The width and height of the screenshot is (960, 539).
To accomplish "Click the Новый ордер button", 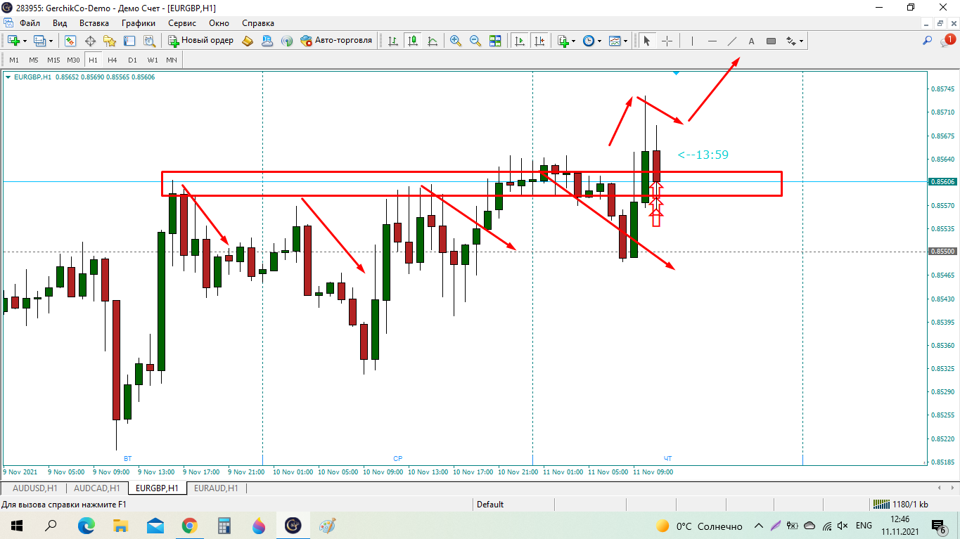I will click(201, 41).
